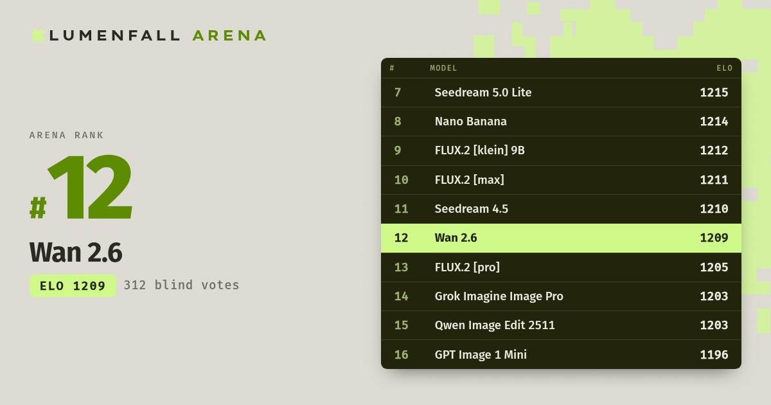Screen dimensions: 771x405
Task: Select the GPT Image 1 Mini model name
Action: click(481, 355)
